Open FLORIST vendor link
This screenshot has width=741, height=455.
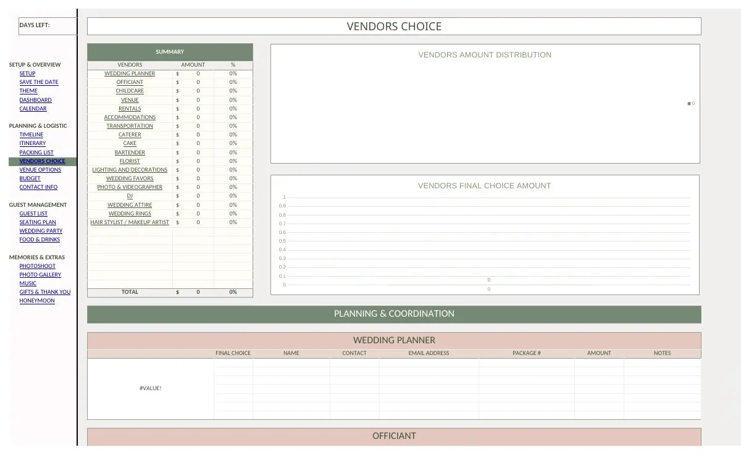tap(130, 161)
